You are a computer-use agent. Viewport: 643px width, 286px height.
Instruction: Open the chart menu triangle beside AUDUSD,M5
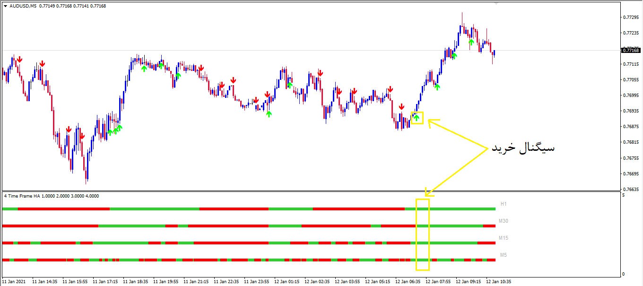[x=6, y=6]
